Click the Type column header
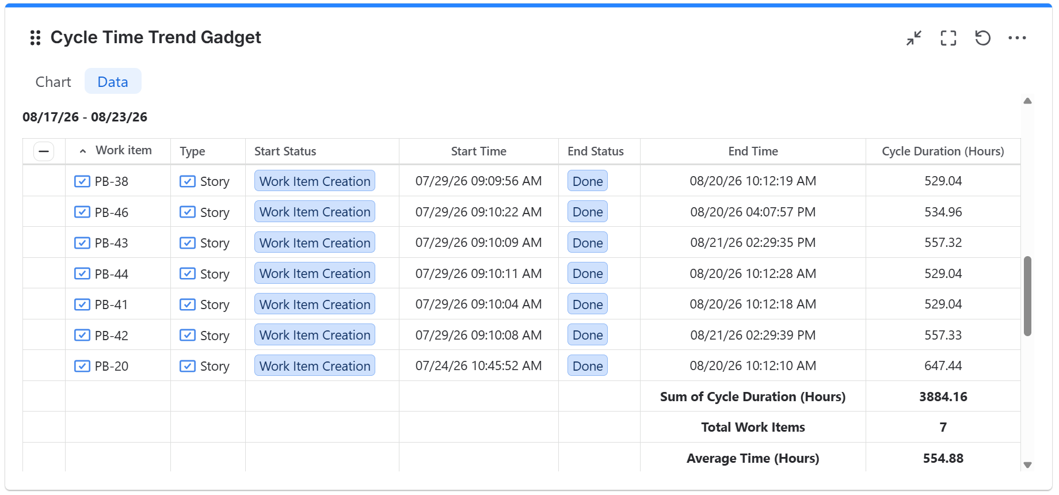This screenshot has height=495, width=1059. click(x=192, y=151)
